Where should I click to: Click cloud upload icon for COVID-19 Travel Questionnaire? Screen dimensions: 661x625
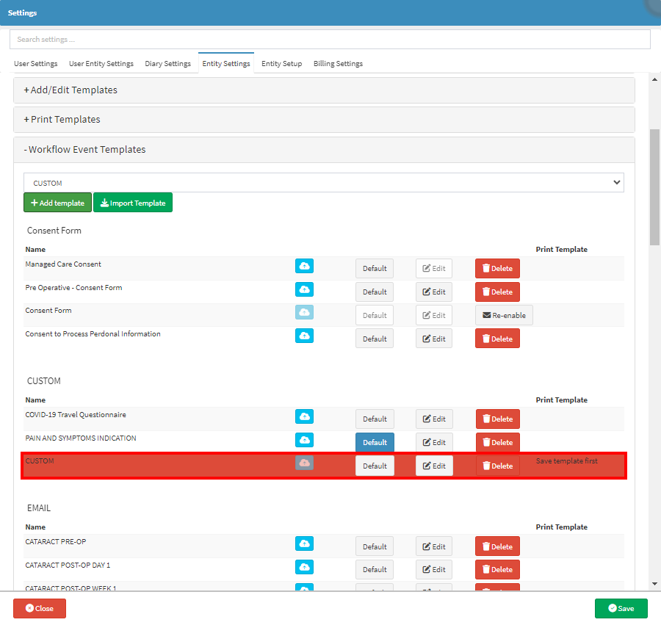304,417
